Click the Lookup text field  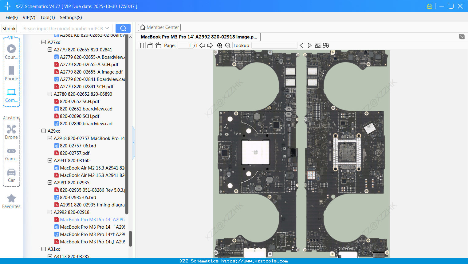pos(274,46)
